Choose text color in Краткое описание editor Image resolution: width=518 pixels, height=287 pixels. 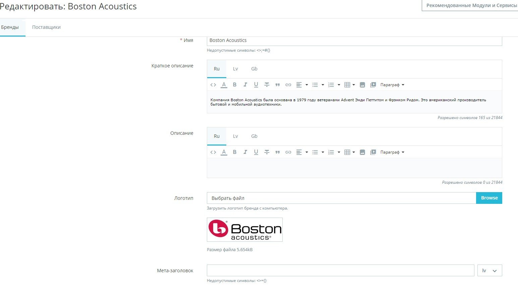224,85
